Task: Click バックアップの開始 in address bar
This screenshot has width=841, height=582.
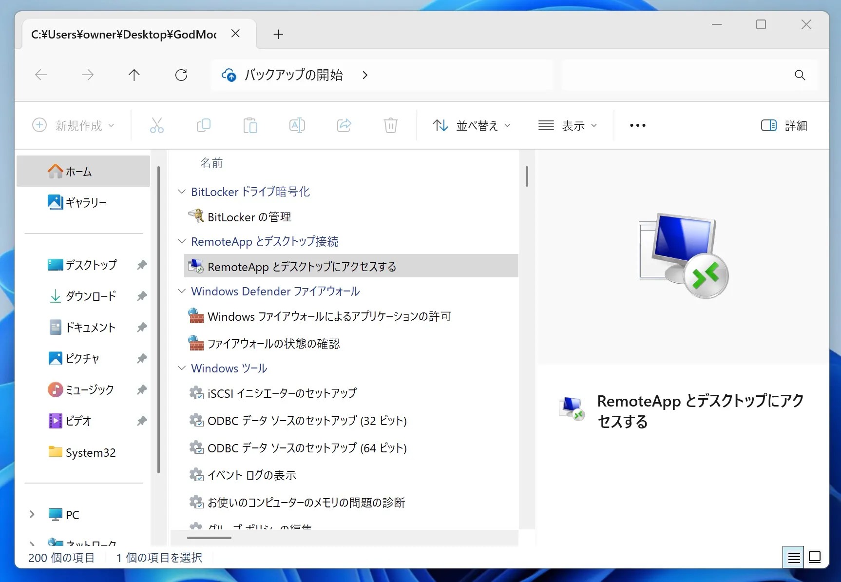Action: point(294,75)
